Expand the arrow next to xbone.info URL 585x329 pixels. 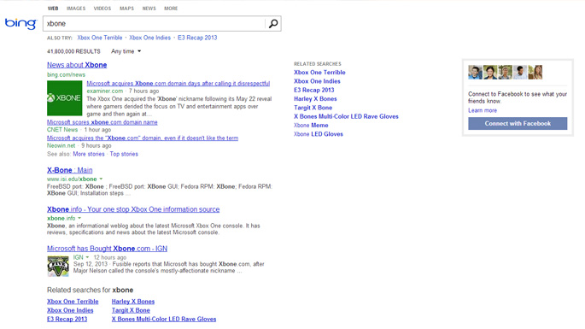79,218
